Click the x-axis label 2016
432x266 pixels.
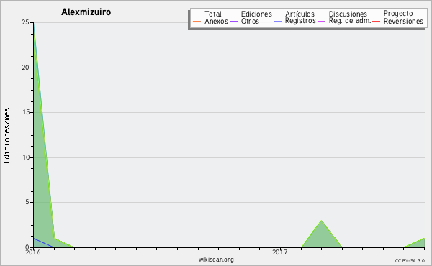33,252
